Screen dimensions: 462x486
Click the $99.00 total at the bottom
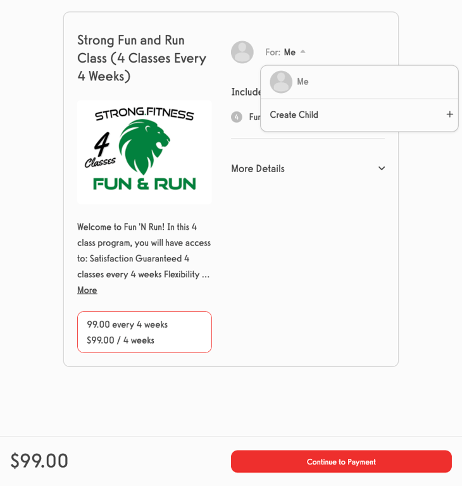tap(39, 461)
